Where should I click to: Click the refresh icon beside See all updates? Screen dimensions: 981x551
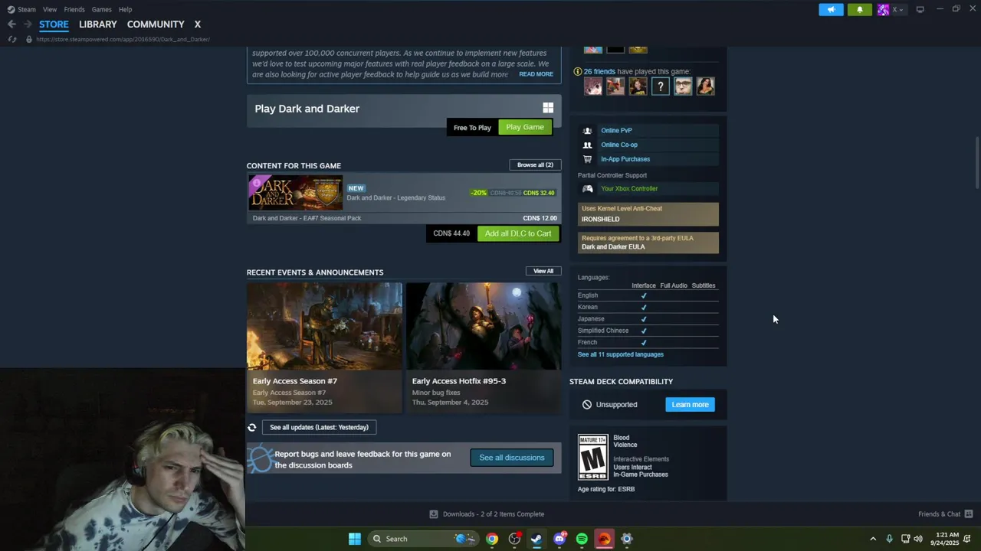click(x=251, y=427)
